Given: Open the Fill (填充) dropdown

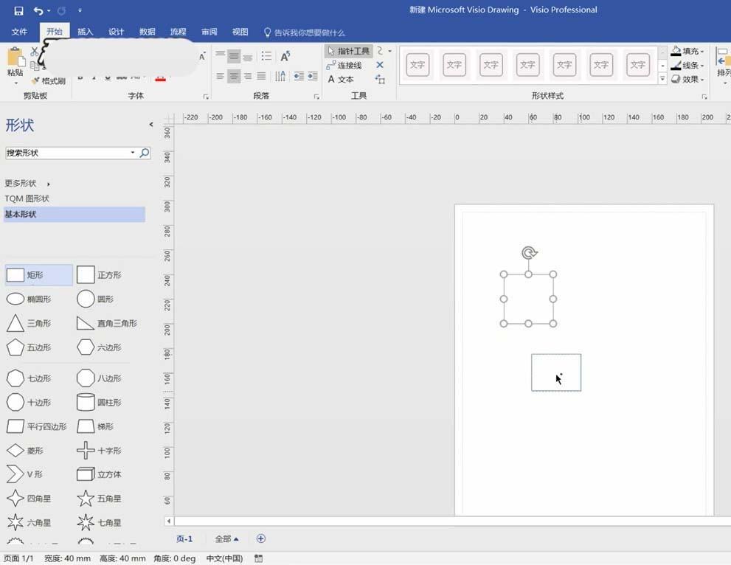Looking at the screenshot, I should 688,51.
